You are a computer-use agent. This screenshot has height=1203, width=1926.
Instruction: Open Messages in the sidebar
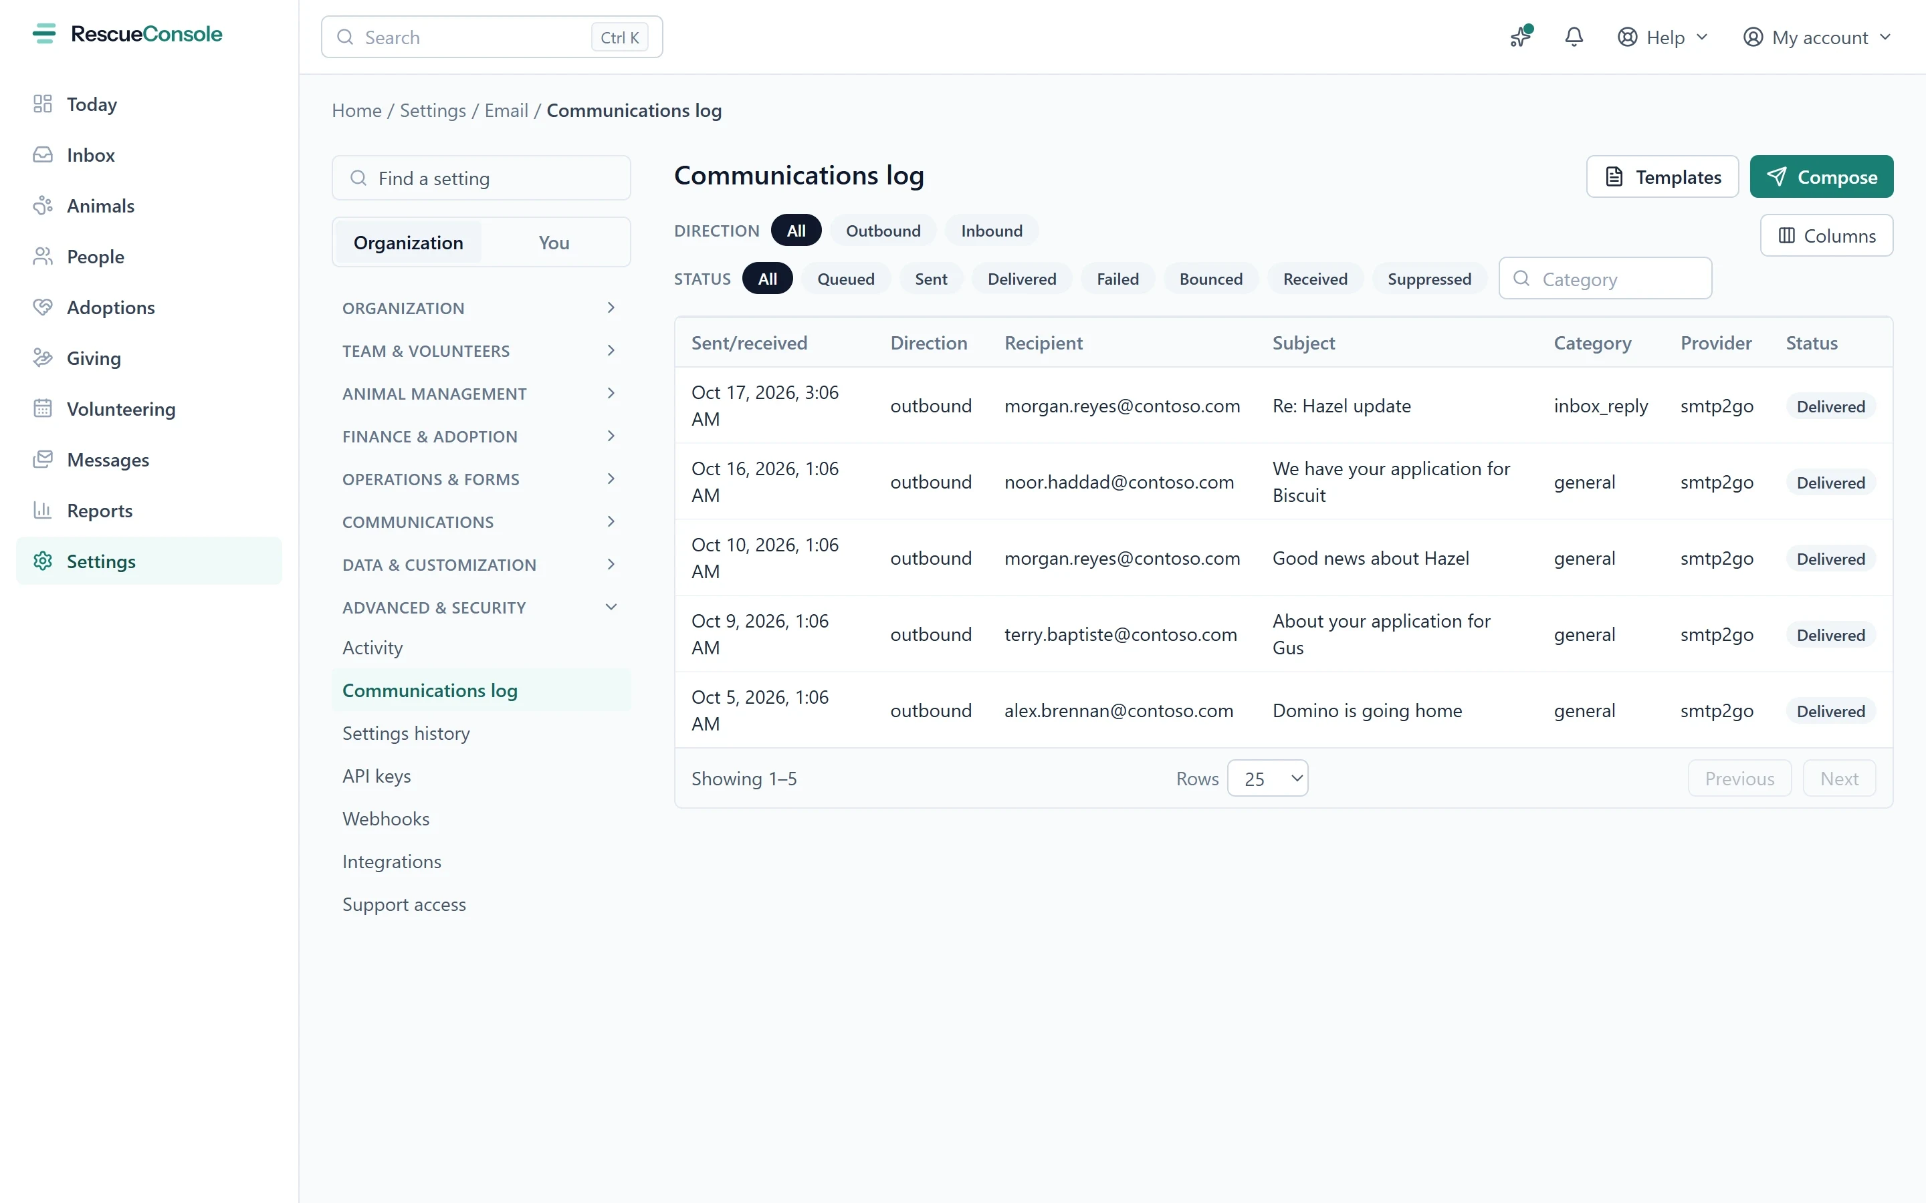[x=149, y=460]
